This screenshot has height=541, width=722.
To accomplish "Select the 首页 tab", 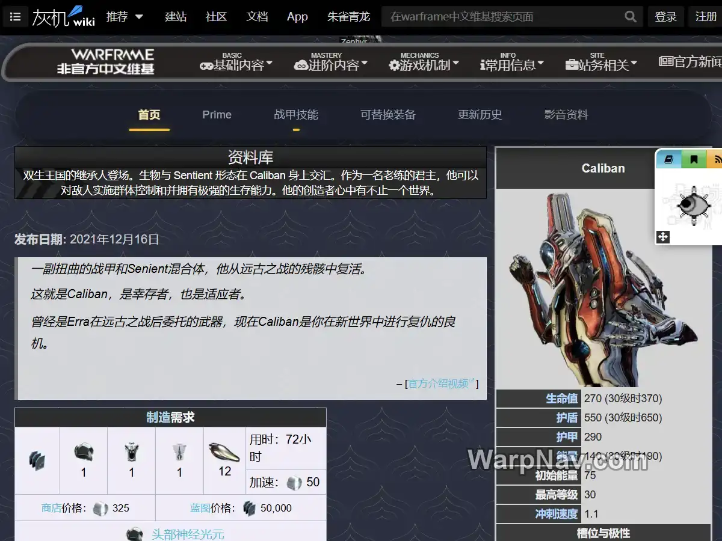I will (149, 115).
